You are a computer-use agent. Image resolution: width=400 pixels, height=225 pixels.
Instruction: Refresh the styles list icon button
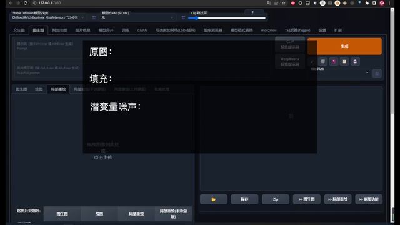[x=377, y=74]
